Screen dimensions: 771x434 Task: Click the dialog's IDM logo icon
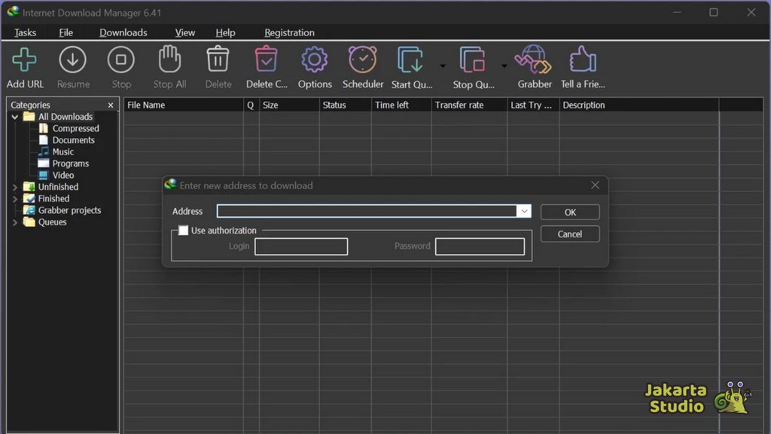(x=170, y=185)
